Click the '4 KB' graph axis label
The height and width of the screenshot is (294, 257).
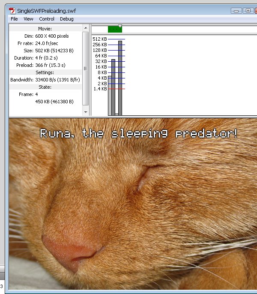pyautogui.click(x=102, y=78)
